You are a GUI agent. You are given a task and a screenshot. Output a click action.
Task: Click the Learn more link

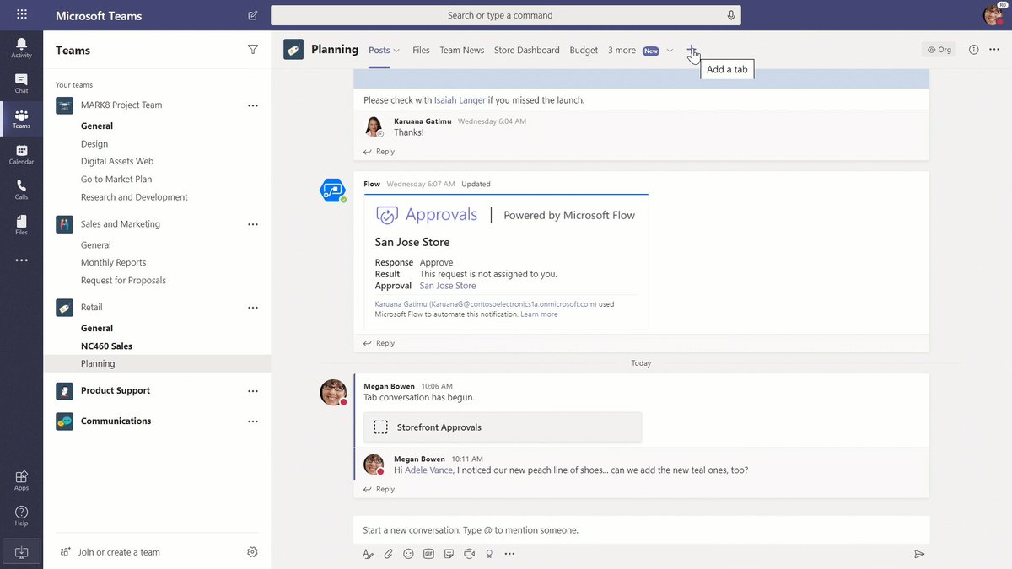pyautogui.click(x=539, y=314)
